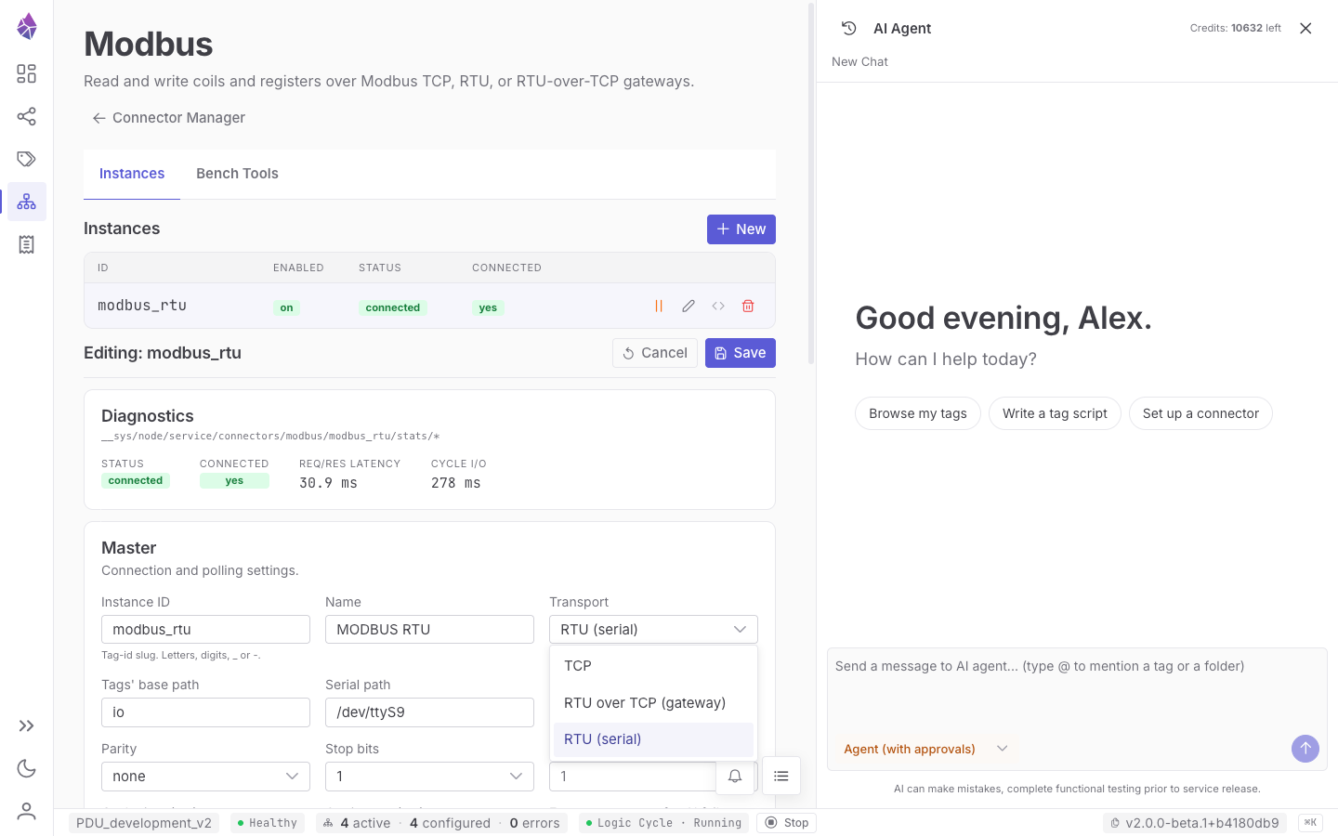The width and height of the screenshot is (1338, 836).
Task: Open the Stop bits dropdown
Action: [x=429, y=777]
